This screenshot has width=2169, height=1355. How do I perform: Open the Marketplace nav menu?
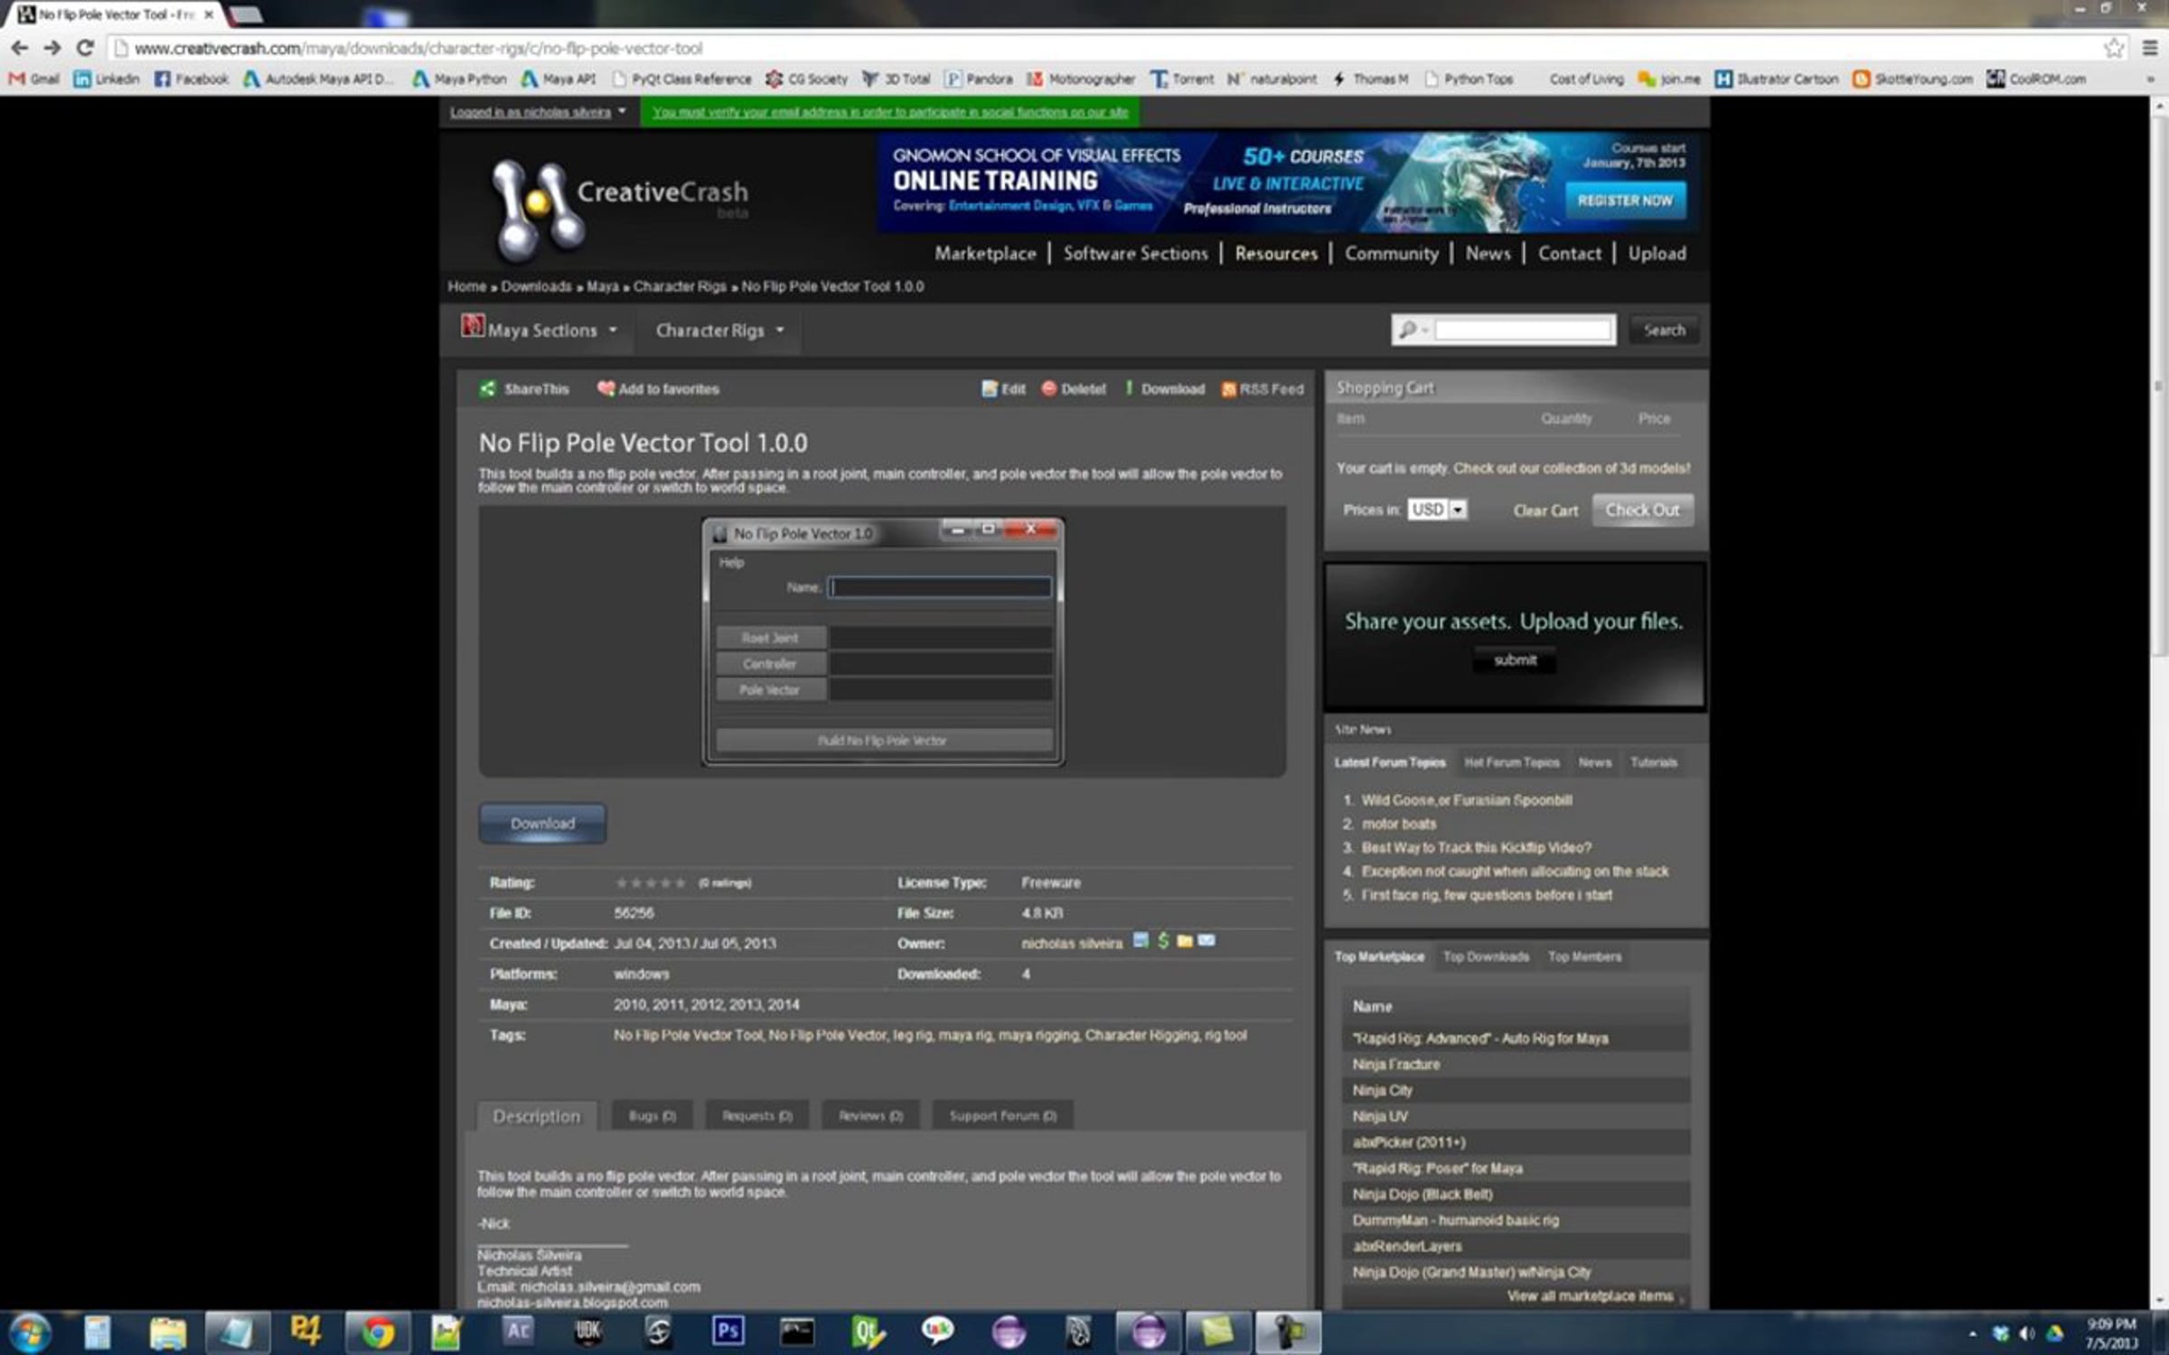click(985, 254)
